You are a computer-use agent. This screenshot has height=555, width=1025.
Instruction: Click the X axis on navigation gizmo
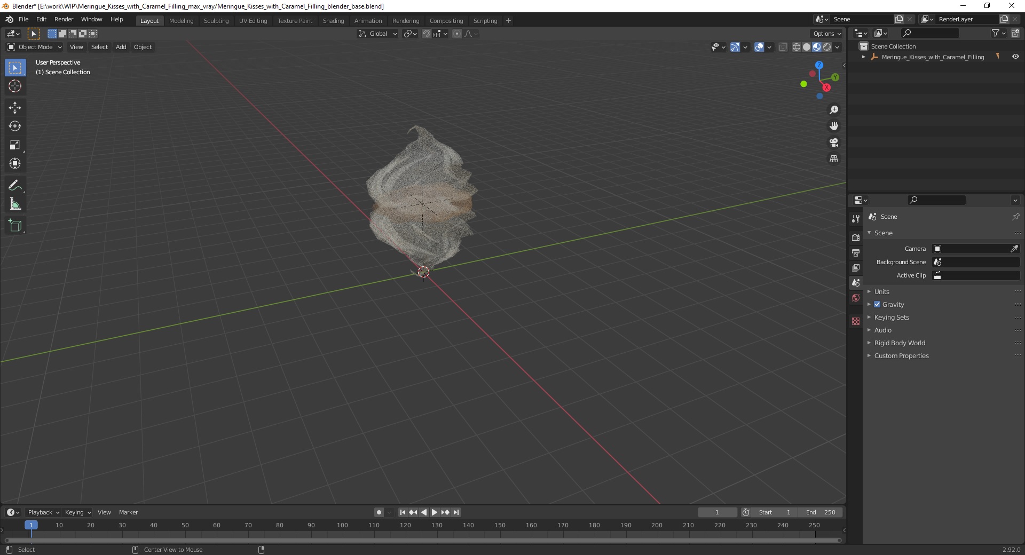(826, 88)
